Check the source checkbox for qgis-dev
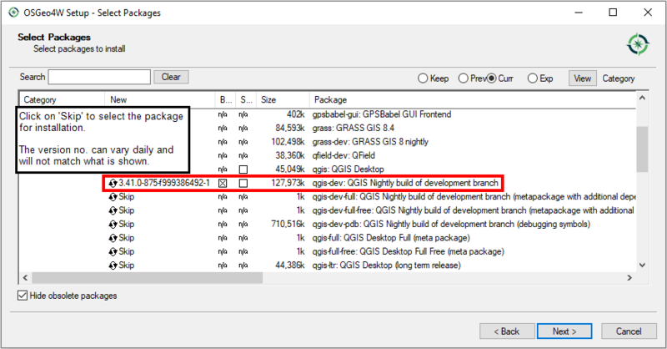The height and width of the screenshot is (349, 667). click(243, 183)
